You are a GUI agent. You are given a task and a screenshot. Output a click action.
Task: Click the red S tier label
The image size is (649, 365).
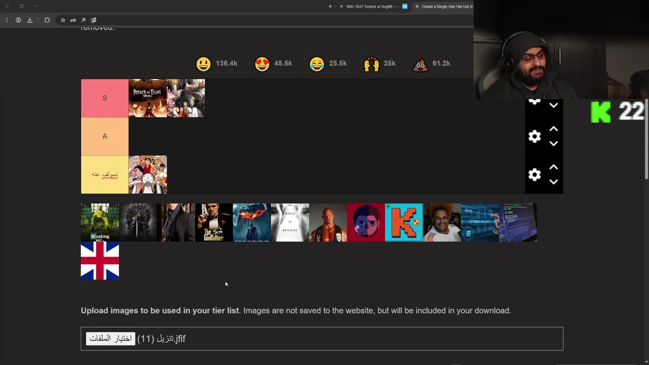coord(104,98)
